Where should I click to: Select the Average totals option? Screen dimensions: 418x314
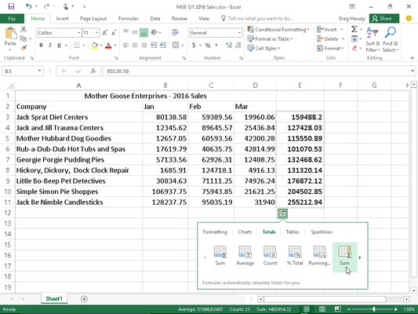coord(245,256)
